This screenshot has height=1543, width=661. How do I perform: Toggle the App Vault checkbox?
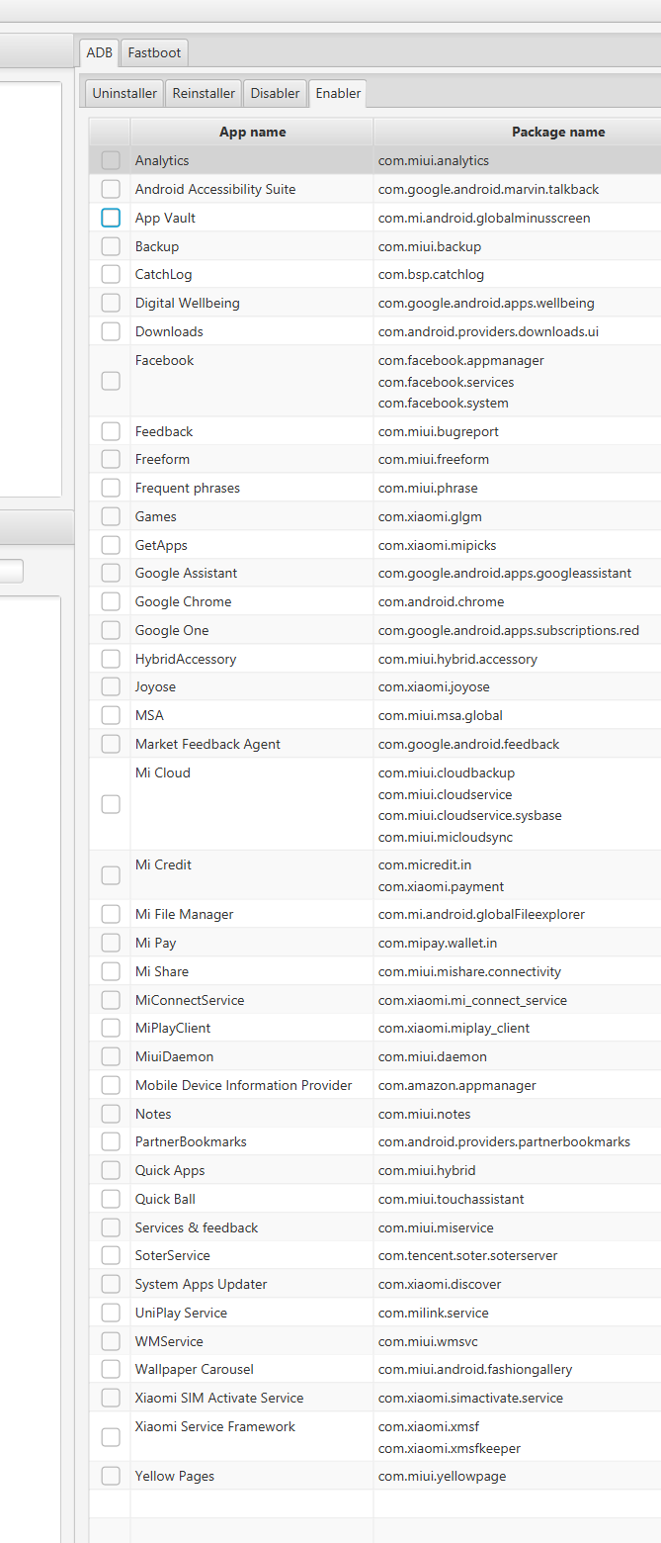click(111, 218)
